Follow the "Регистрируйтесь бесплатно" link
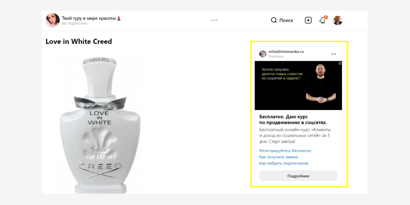 pyautogui.click(x=285, y=151)
